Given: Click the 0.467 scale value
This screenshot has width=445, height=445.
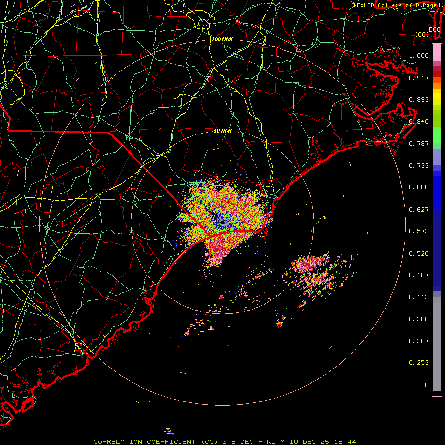Looking at the screenshot, I should pyautogui.click(x=419, y=275).
